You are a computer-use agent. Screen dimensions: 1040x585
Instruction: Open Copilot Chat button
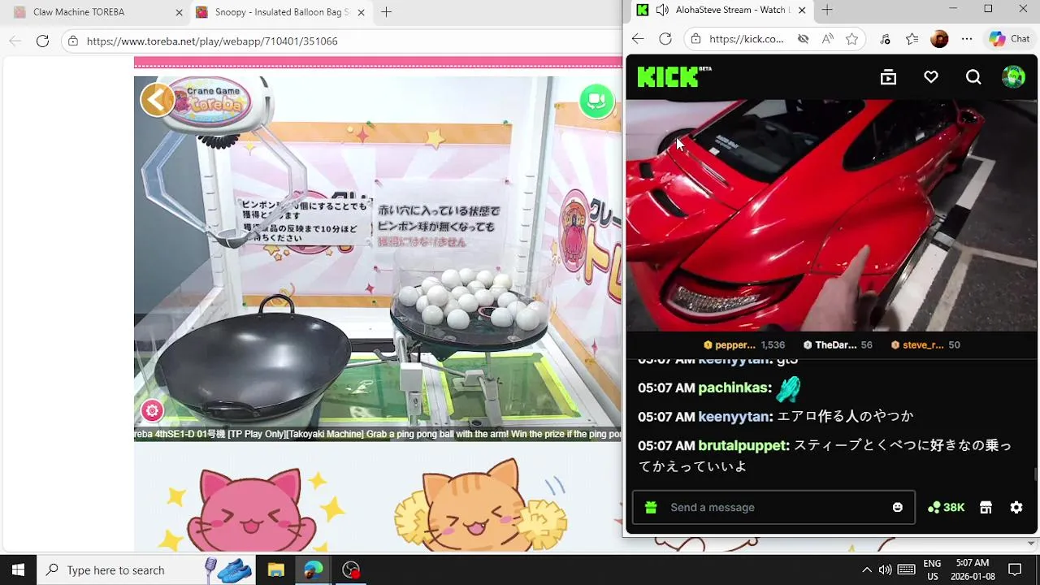(x=1008, y=39)
